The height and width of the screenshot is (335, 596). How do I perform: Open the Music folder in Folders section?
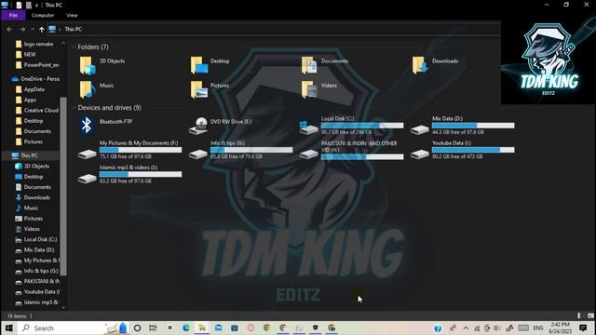[x=97, y=89]
